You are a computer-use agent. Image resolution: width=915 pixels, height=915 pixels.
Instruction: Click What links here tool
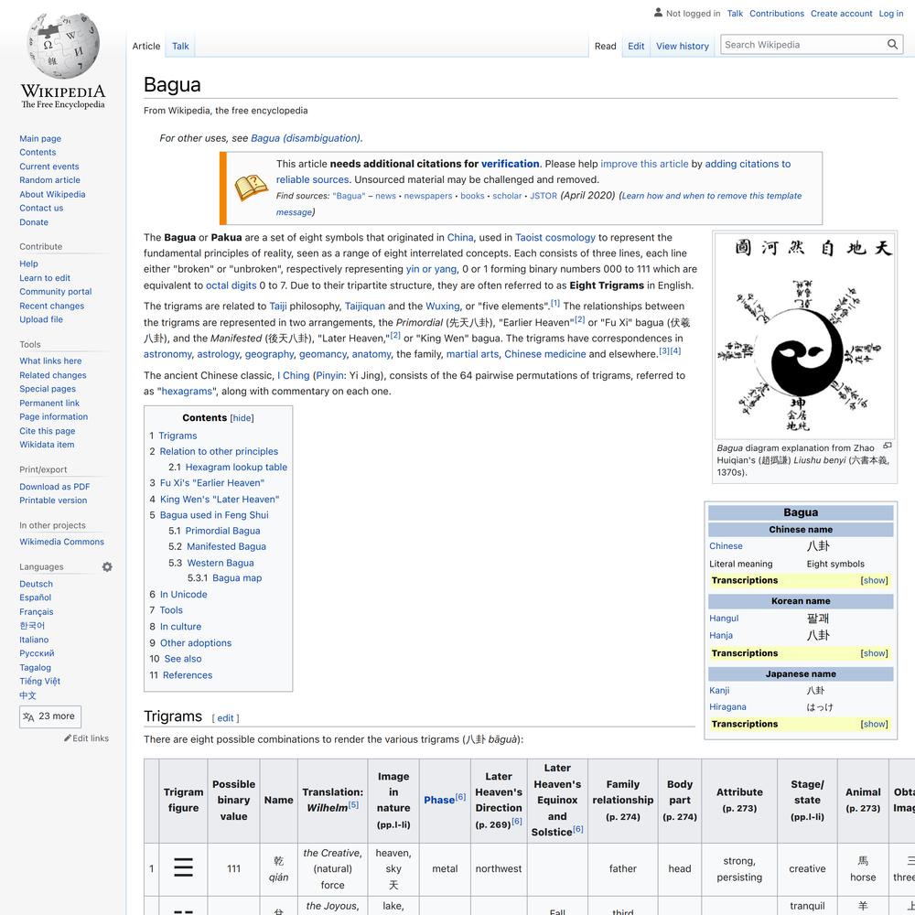[x=50, y=361]
